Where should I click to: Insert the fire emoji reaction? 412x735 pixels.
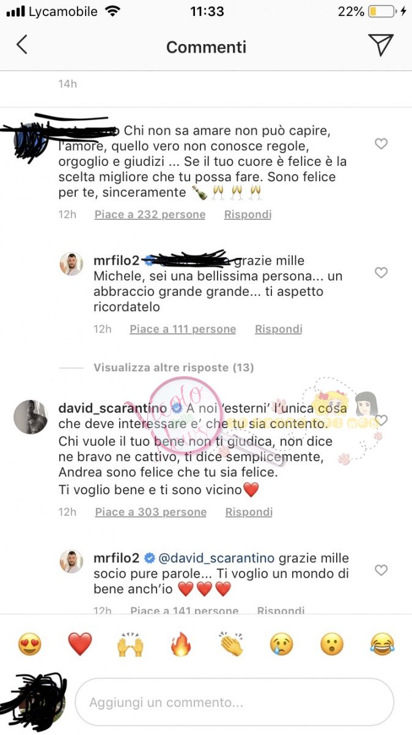(x=180, y=644)
